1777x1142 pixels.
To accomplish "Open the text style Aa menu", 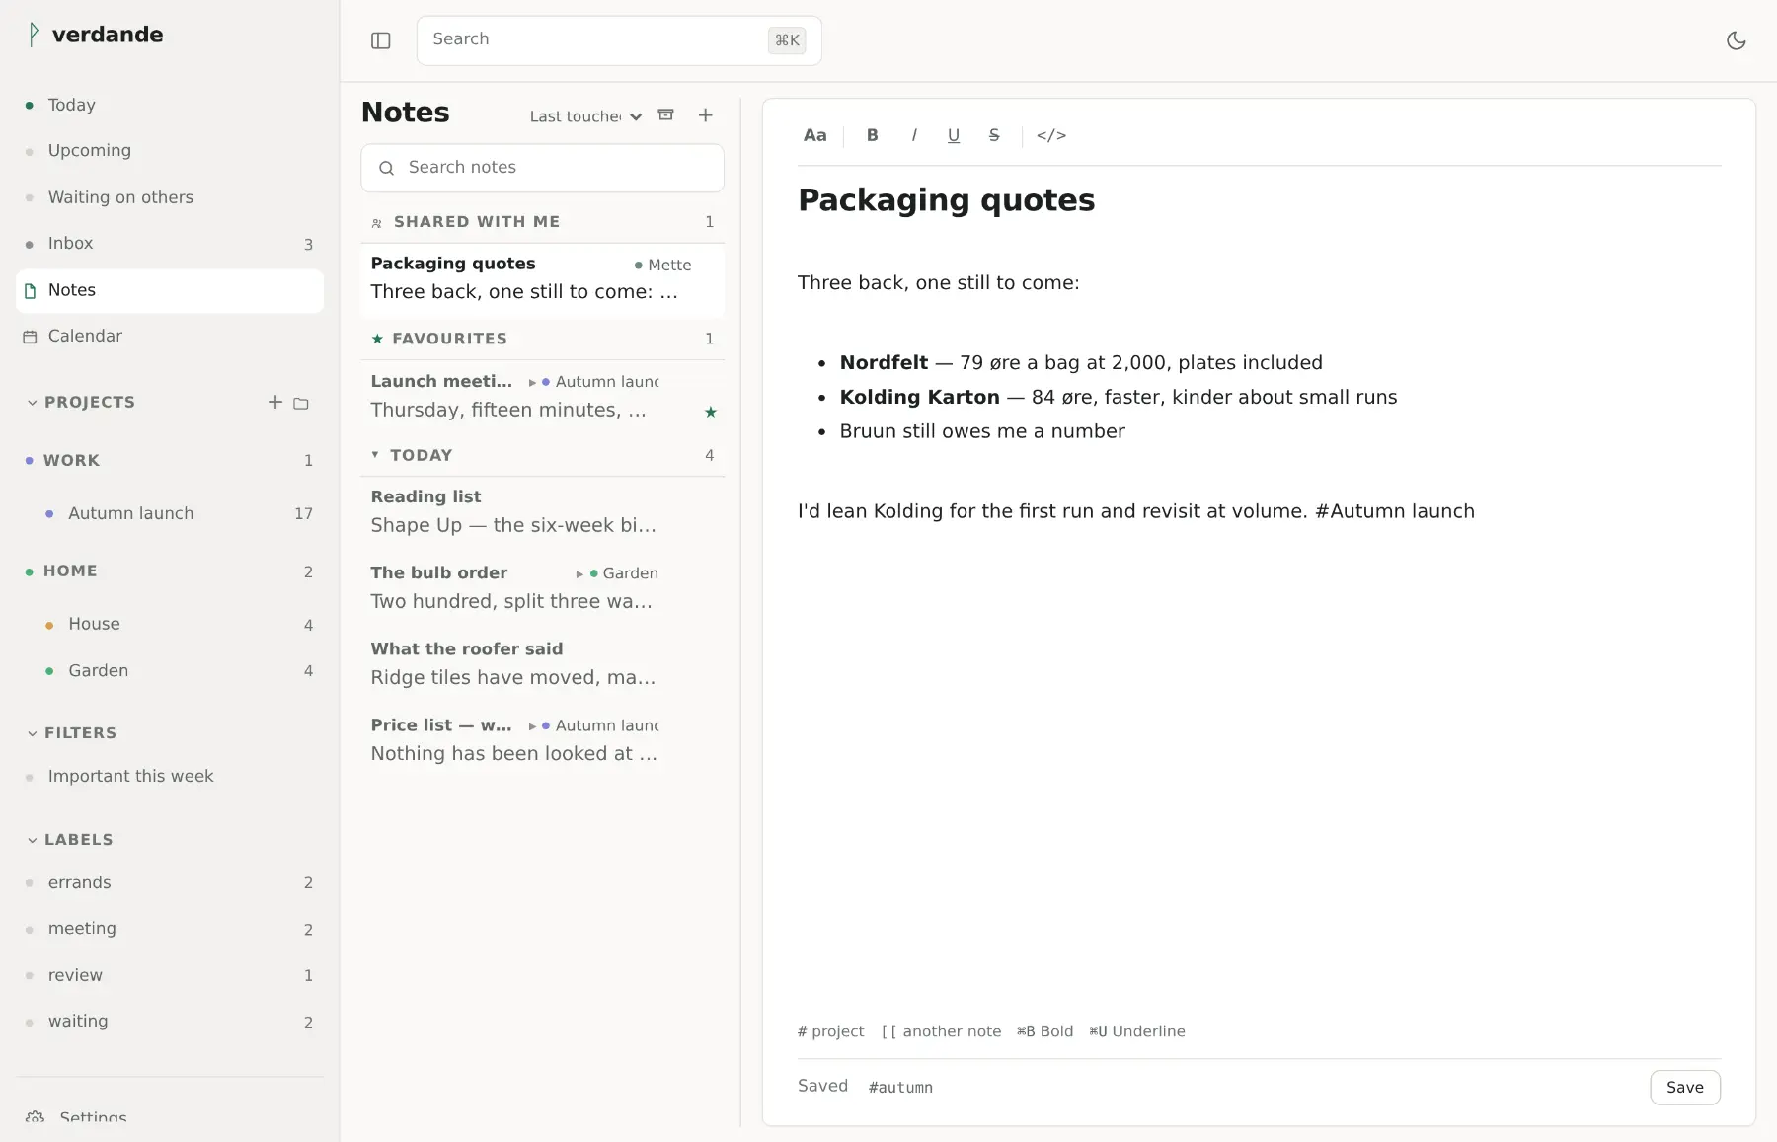I will 814,135.
